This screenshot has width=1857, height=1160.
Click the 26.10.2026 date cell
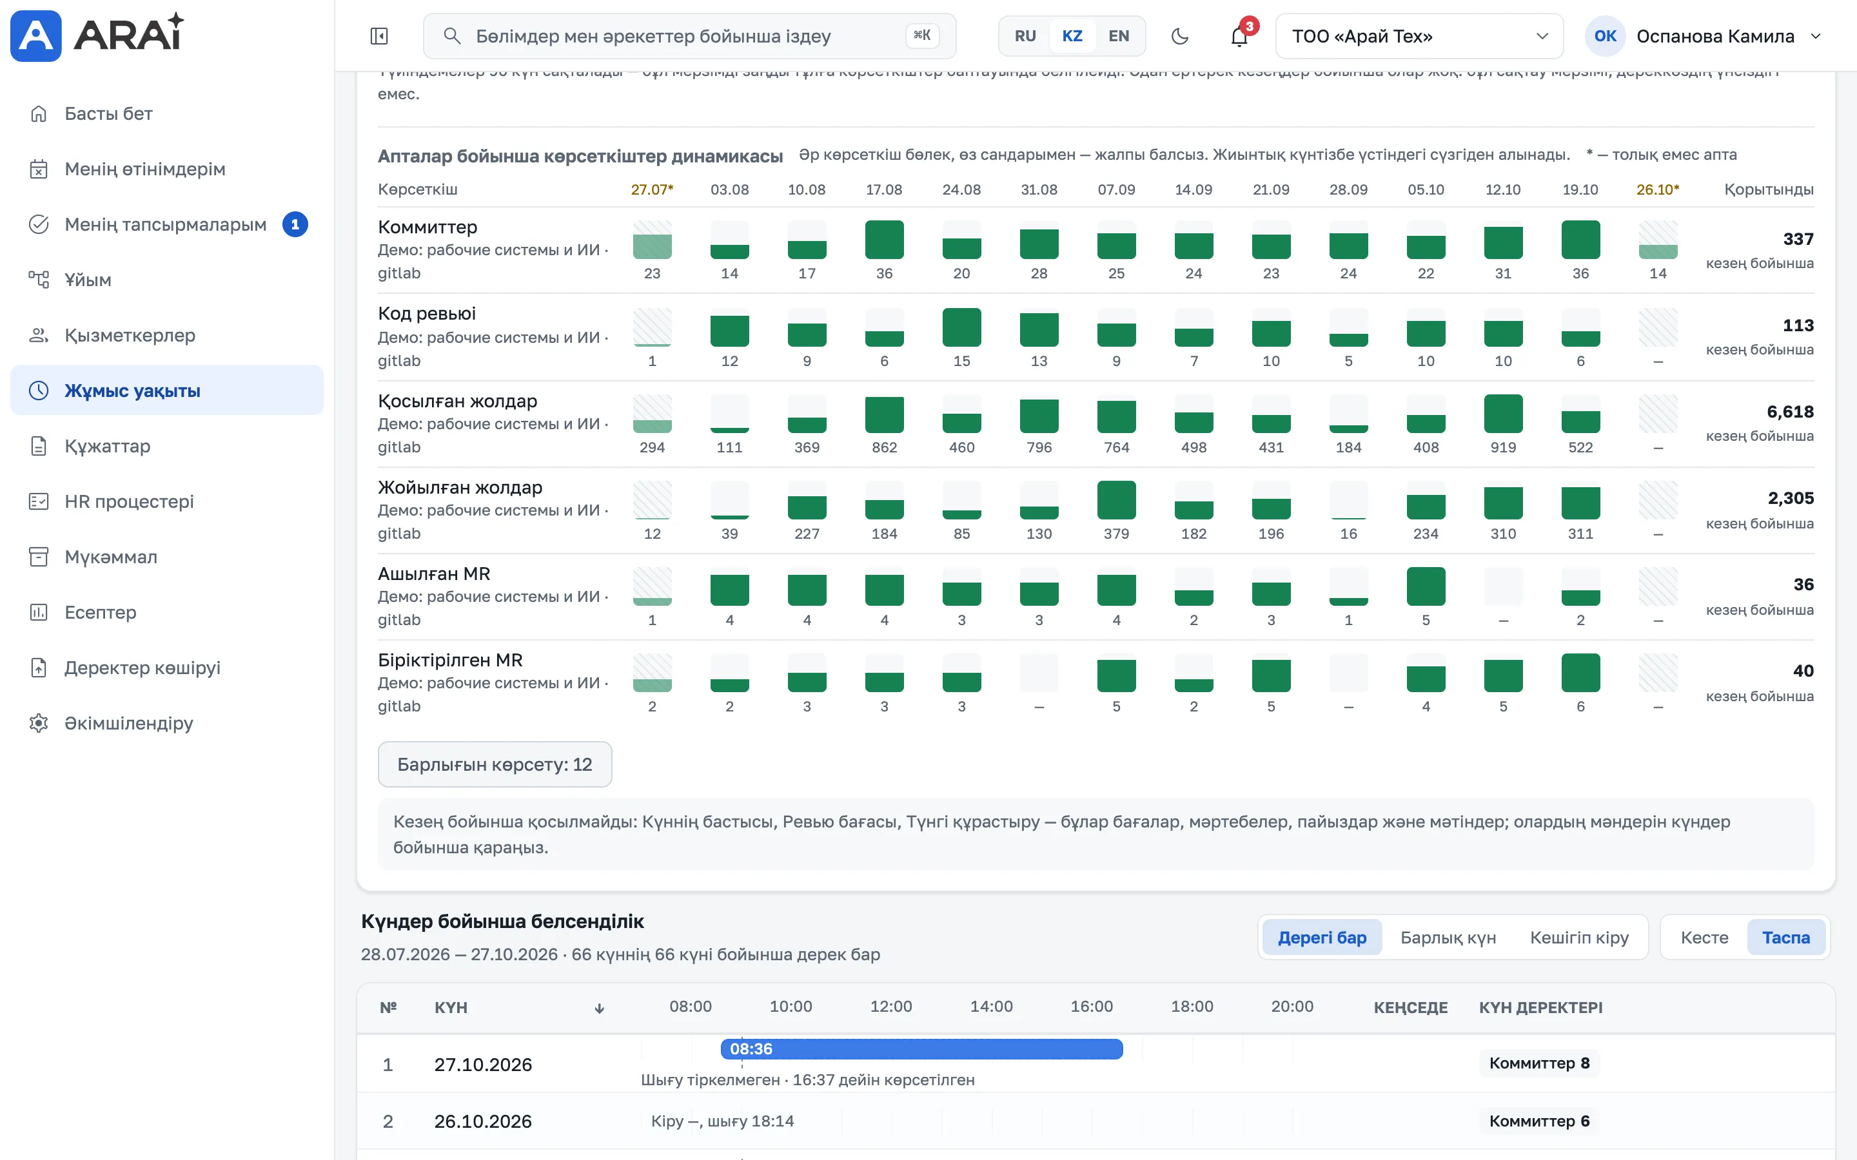pos(483,1121)
